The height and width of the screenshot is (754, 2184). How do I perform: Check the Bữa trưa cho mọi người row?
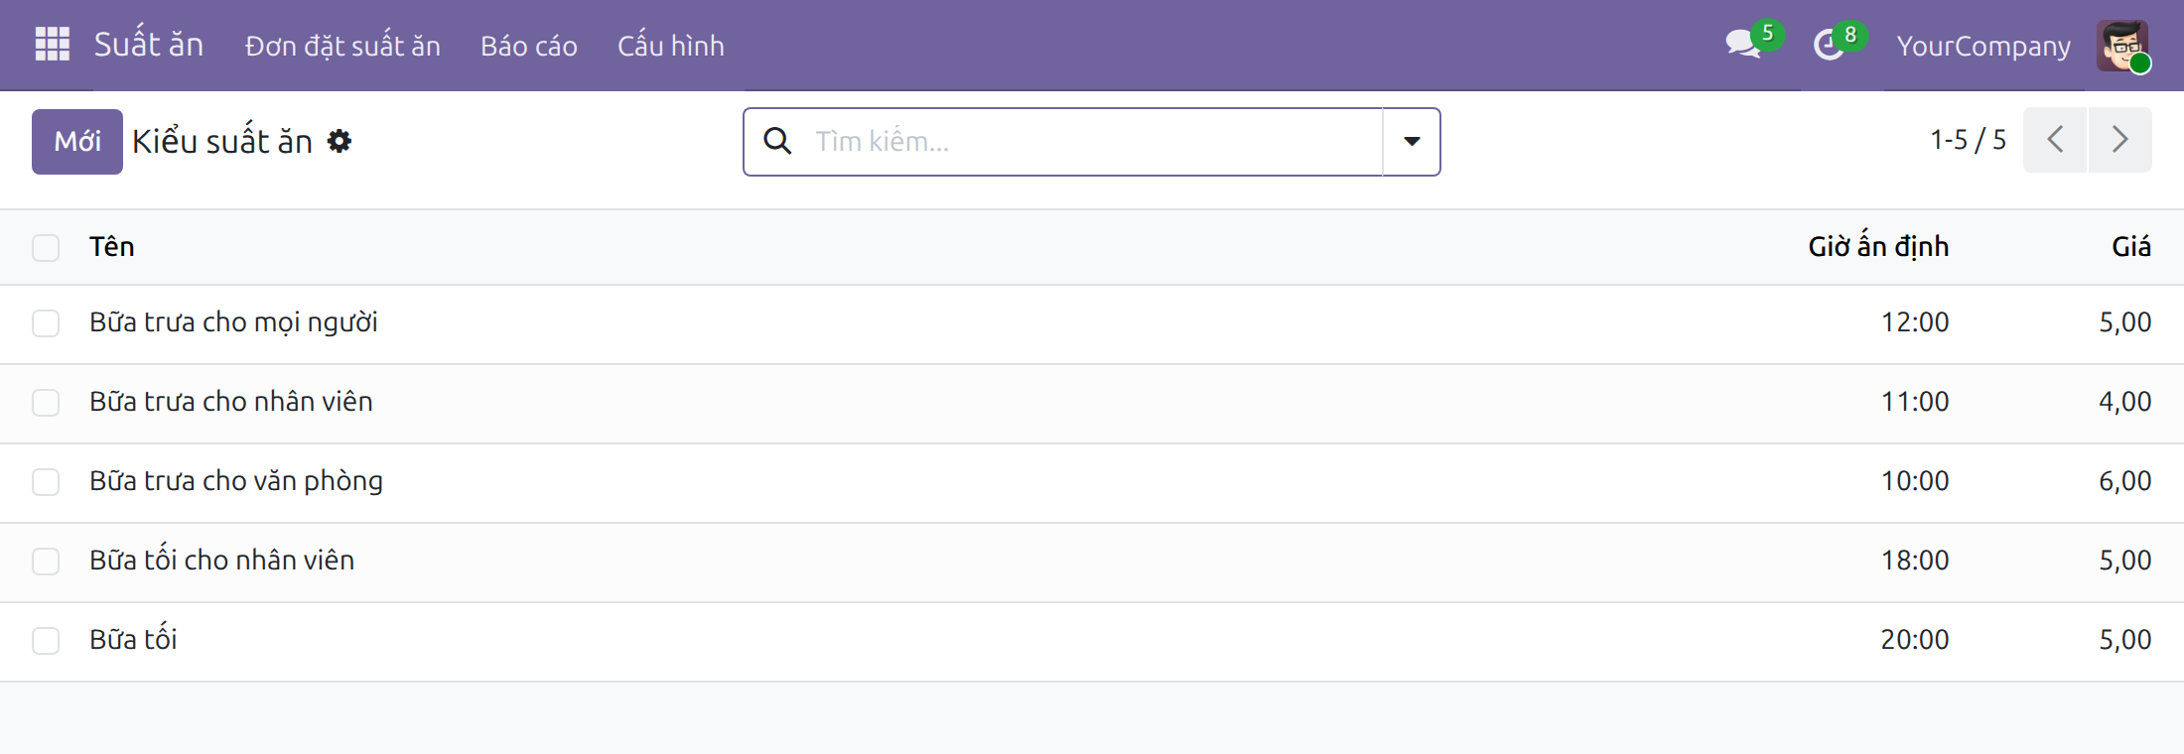[x=46, y=323]
